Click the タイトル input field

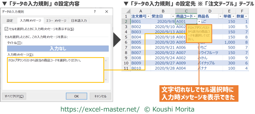pyautogui.click(x=58, y=48)
